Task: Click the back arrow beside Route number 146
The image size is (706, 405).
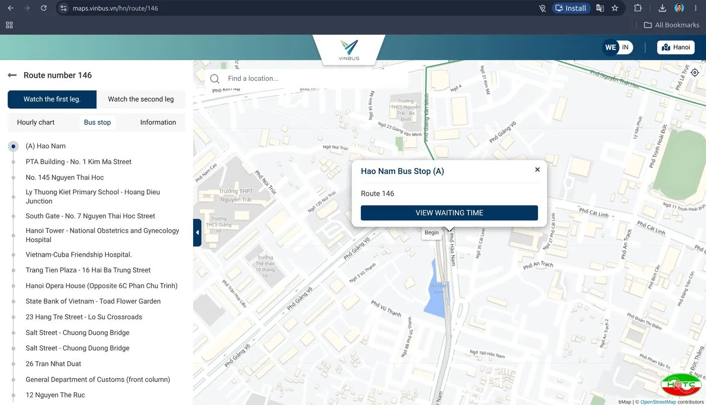Action: [12, 75]
